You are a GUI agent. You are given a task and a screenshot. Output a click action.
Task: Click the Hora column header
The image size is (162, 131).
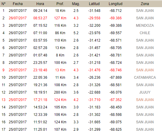[x=40, y=4]
